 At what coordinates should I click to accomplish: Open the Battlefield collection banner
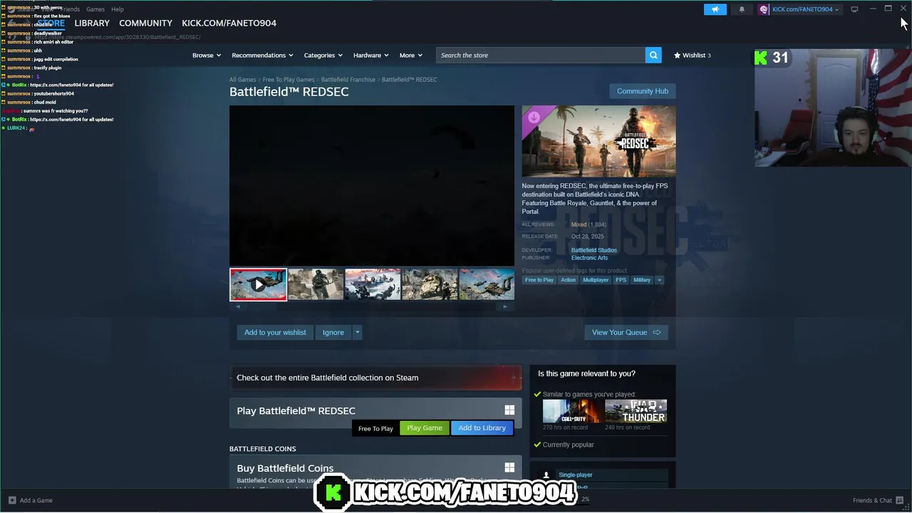tap(375, 378)
